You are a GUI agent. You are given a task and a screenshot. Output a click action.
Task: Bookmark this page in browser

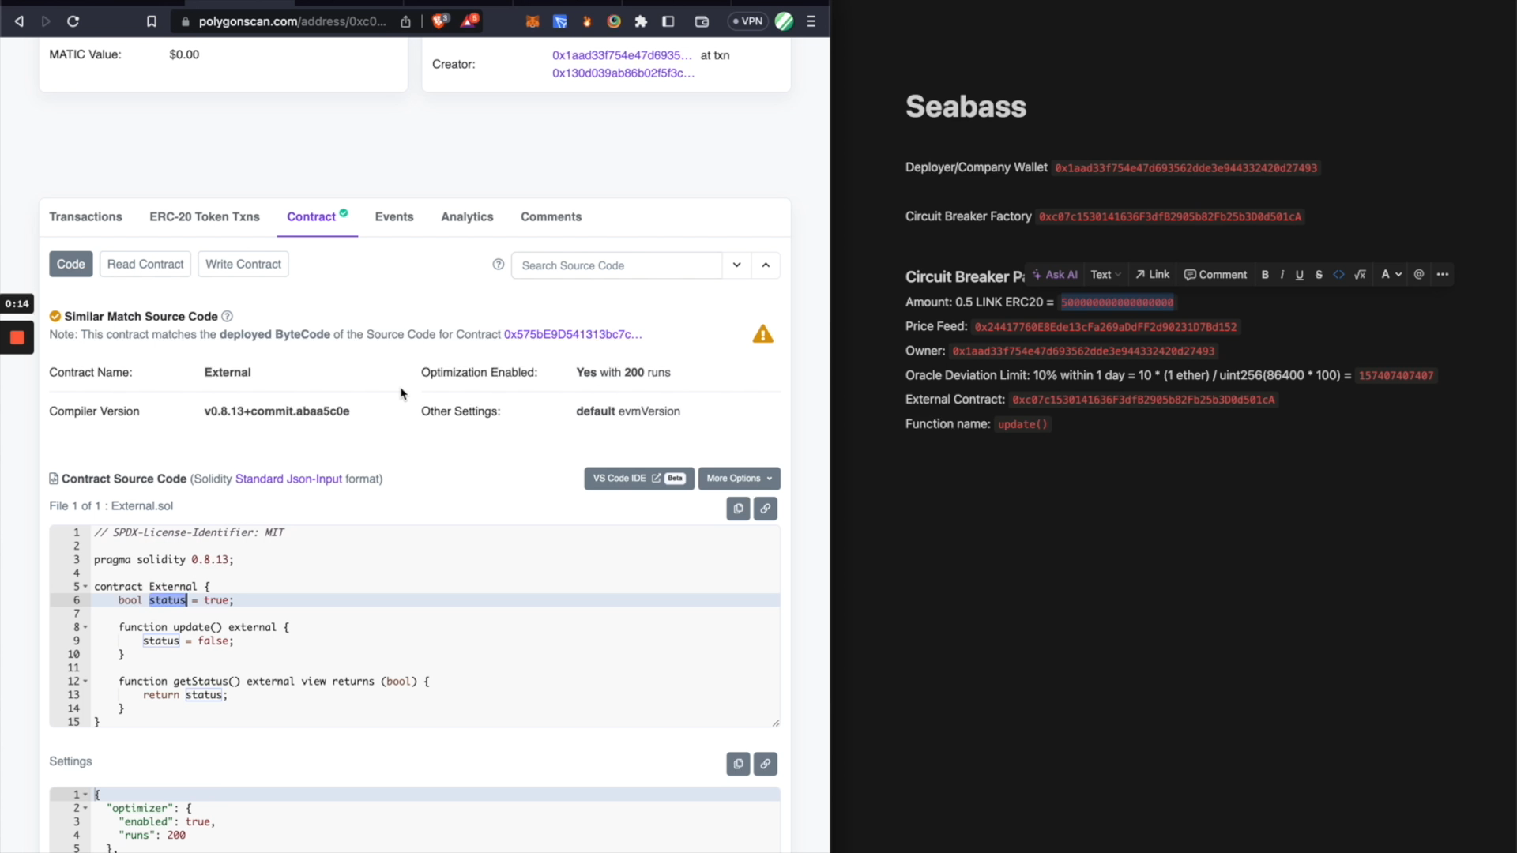pyautogui.click(x=152, y=21)
